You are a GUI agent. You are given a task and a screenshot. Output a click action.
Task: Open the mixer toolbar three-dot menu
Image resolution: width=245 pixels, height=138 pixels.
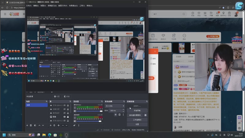[x=79, y=125]
